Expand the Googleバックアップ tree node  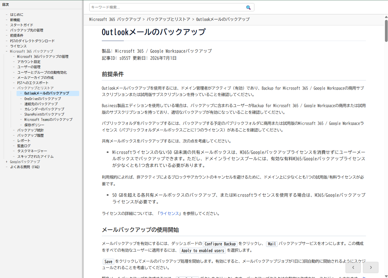click(7, 162)
